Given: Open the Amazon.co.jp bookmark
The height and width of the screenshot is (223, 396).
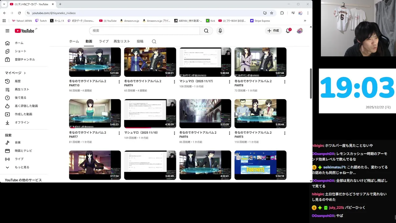Looking at the screenshot, I should (x=129, y=21).
